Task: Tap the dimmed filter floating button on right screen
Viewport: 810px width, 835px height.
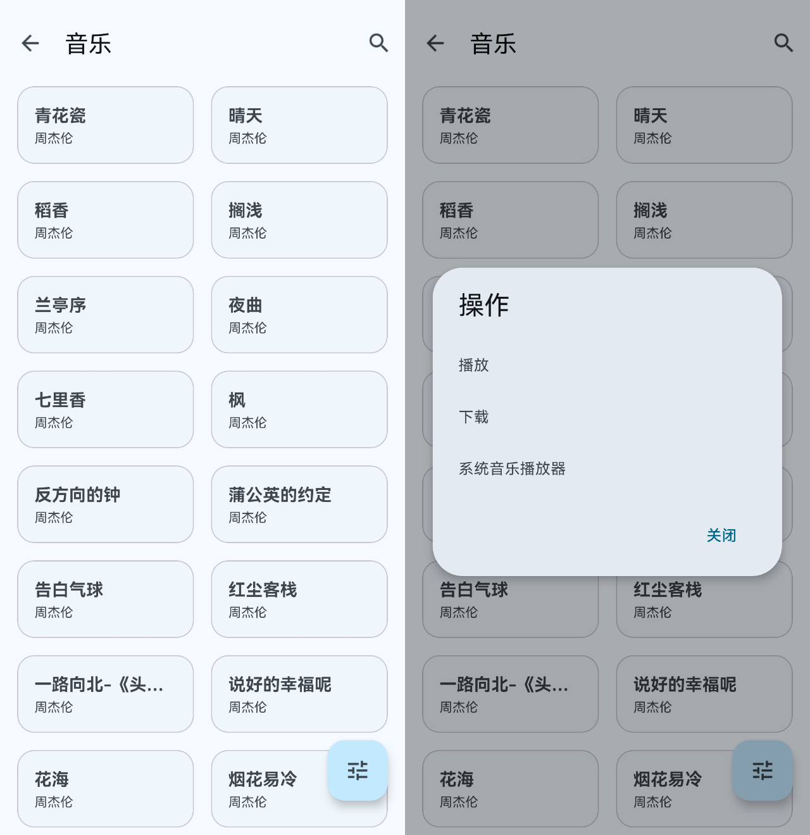Action: pos(763,770)
